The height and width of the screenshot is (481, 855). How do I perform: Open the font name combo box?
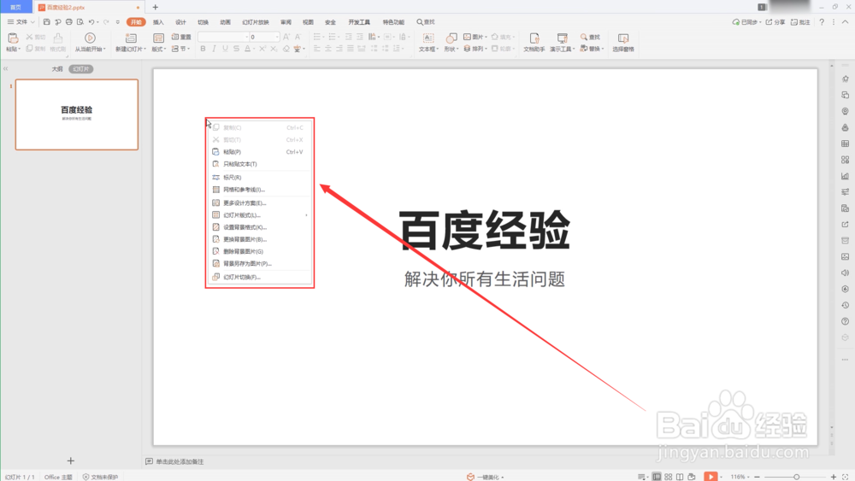(x=223, y=37)
